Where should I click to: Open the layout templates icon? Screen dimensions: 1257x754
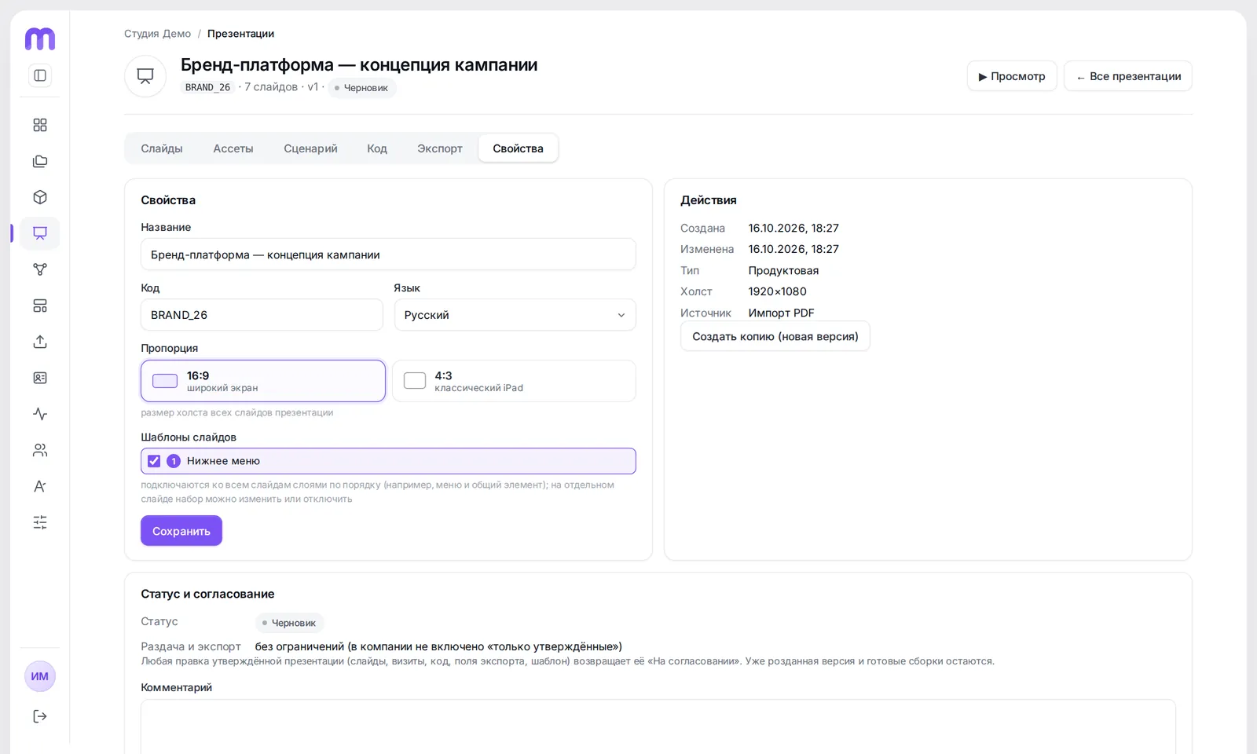point(40,306)
